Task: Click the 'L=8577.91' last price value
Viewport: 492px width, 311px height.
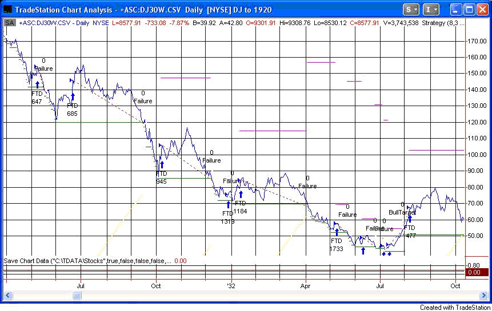Action: pyautogui.click(x=126, y=23)
